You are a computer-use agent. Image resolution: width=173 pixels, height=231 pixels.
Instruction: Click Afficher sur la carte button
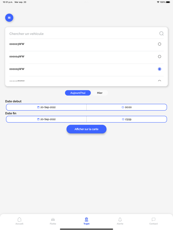tap(86, 129)
